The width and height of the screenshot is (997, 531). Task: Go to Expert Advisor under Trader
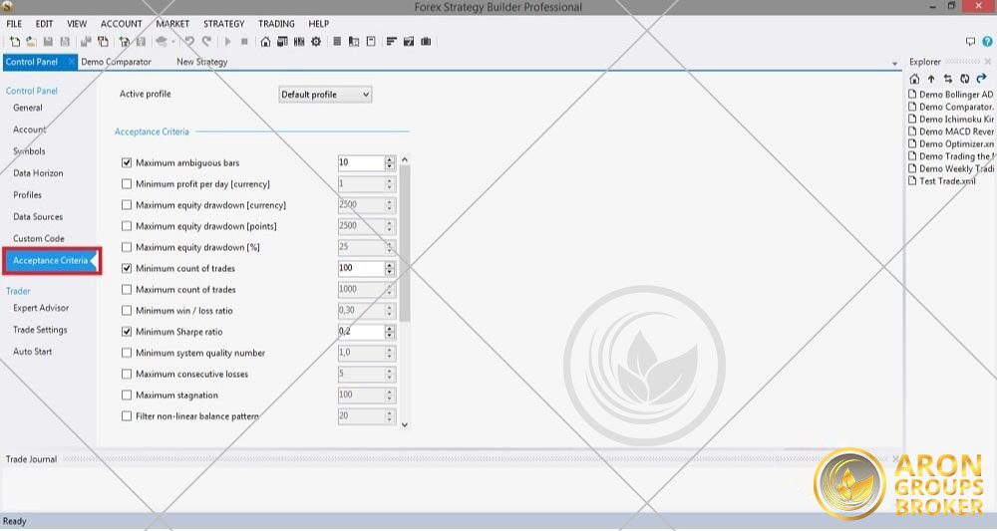pos(41,308)
